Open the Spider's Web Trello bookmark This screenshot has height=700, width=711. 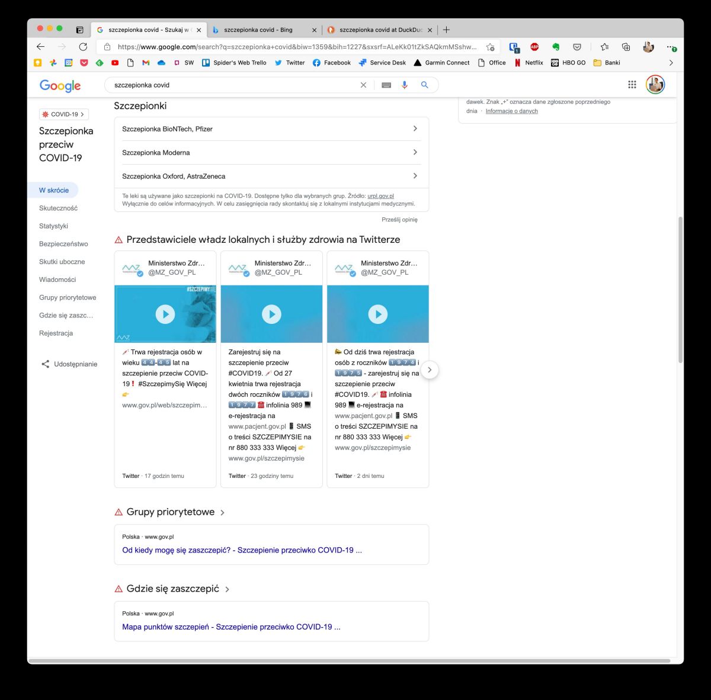[234, 63]
